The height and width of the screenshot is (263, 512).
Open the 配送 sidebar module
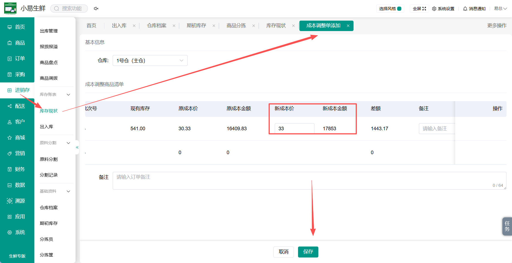[x=17, y=106]
